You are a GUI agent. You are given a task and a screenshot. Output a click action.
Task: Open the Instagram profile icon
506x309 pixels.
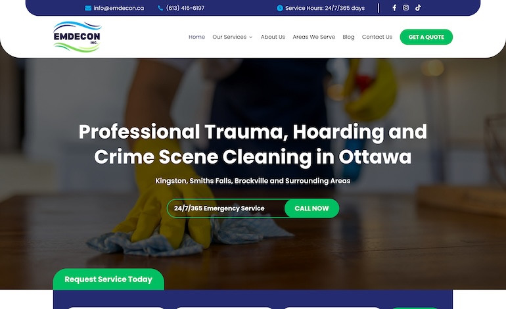tap(405, 8)
